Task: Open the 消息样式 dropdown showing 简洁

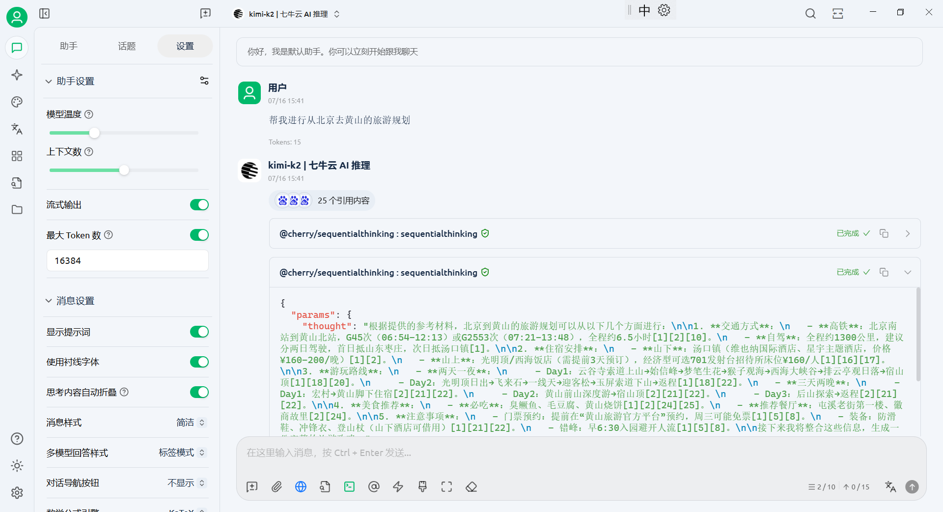Action: (191, 423)
